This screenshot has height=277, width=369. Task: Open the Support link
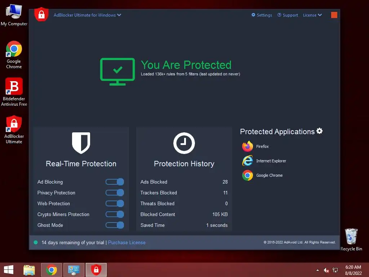288,15
